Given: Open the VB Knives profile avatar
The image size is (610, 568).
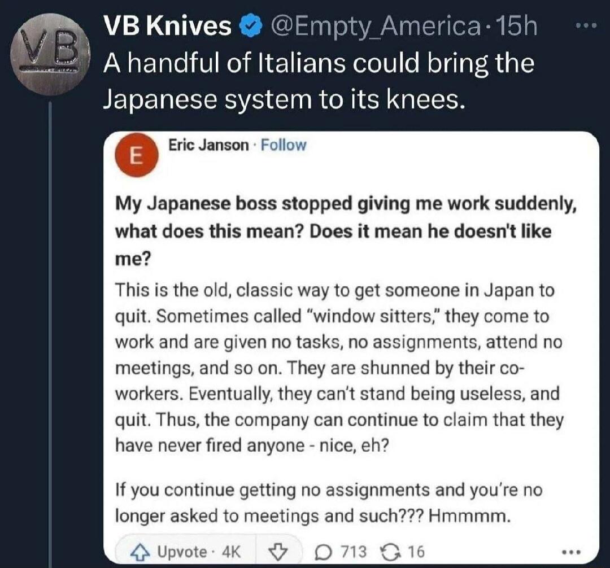Looking at the screenshot, I should [51, 53].
